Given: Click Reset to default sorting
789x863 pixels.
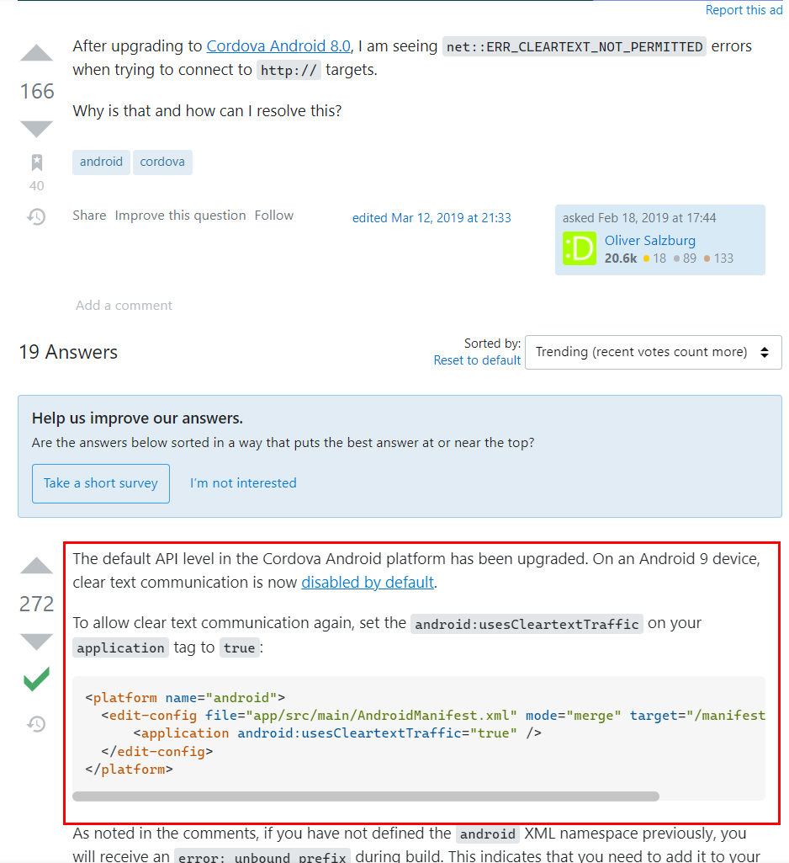Looking at the screenshot, I should pos(477,360).
